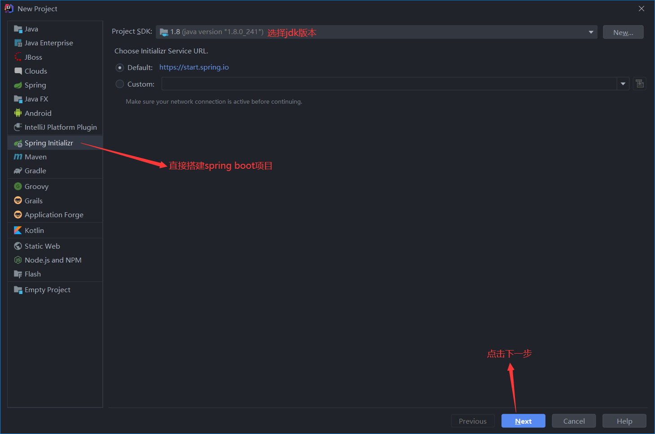Click the manage custom URLs icon button
The width and height of the screenshot is (655, 434).
640,84
